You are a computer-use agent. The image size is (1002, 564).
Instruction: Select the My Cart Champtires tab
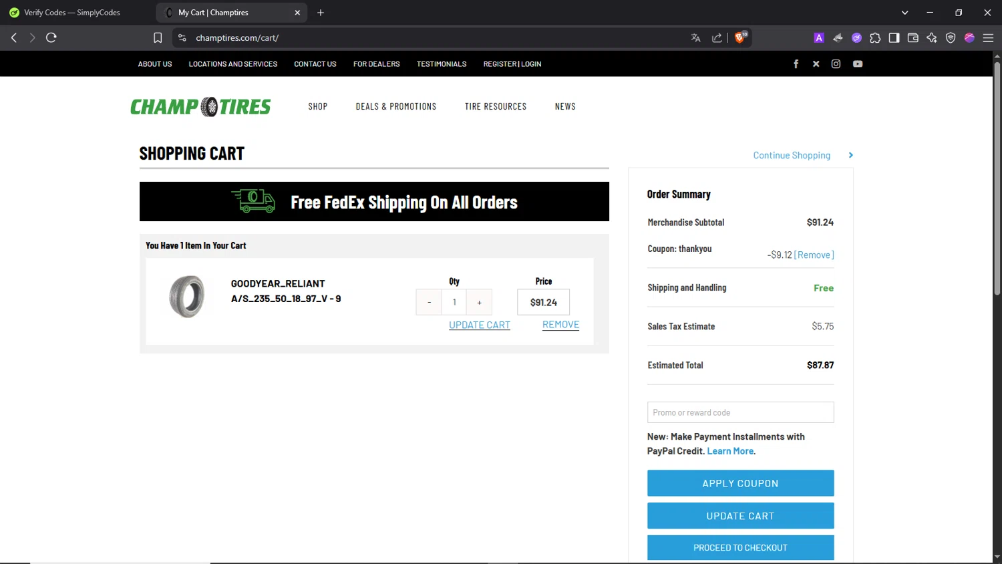pos(231,13)
